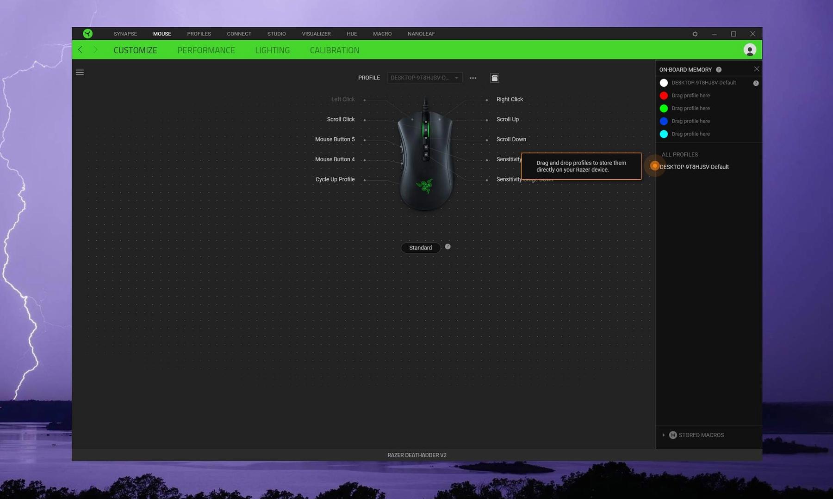
Task: Open the Hue tab
Action: click(x=352, y=34)
